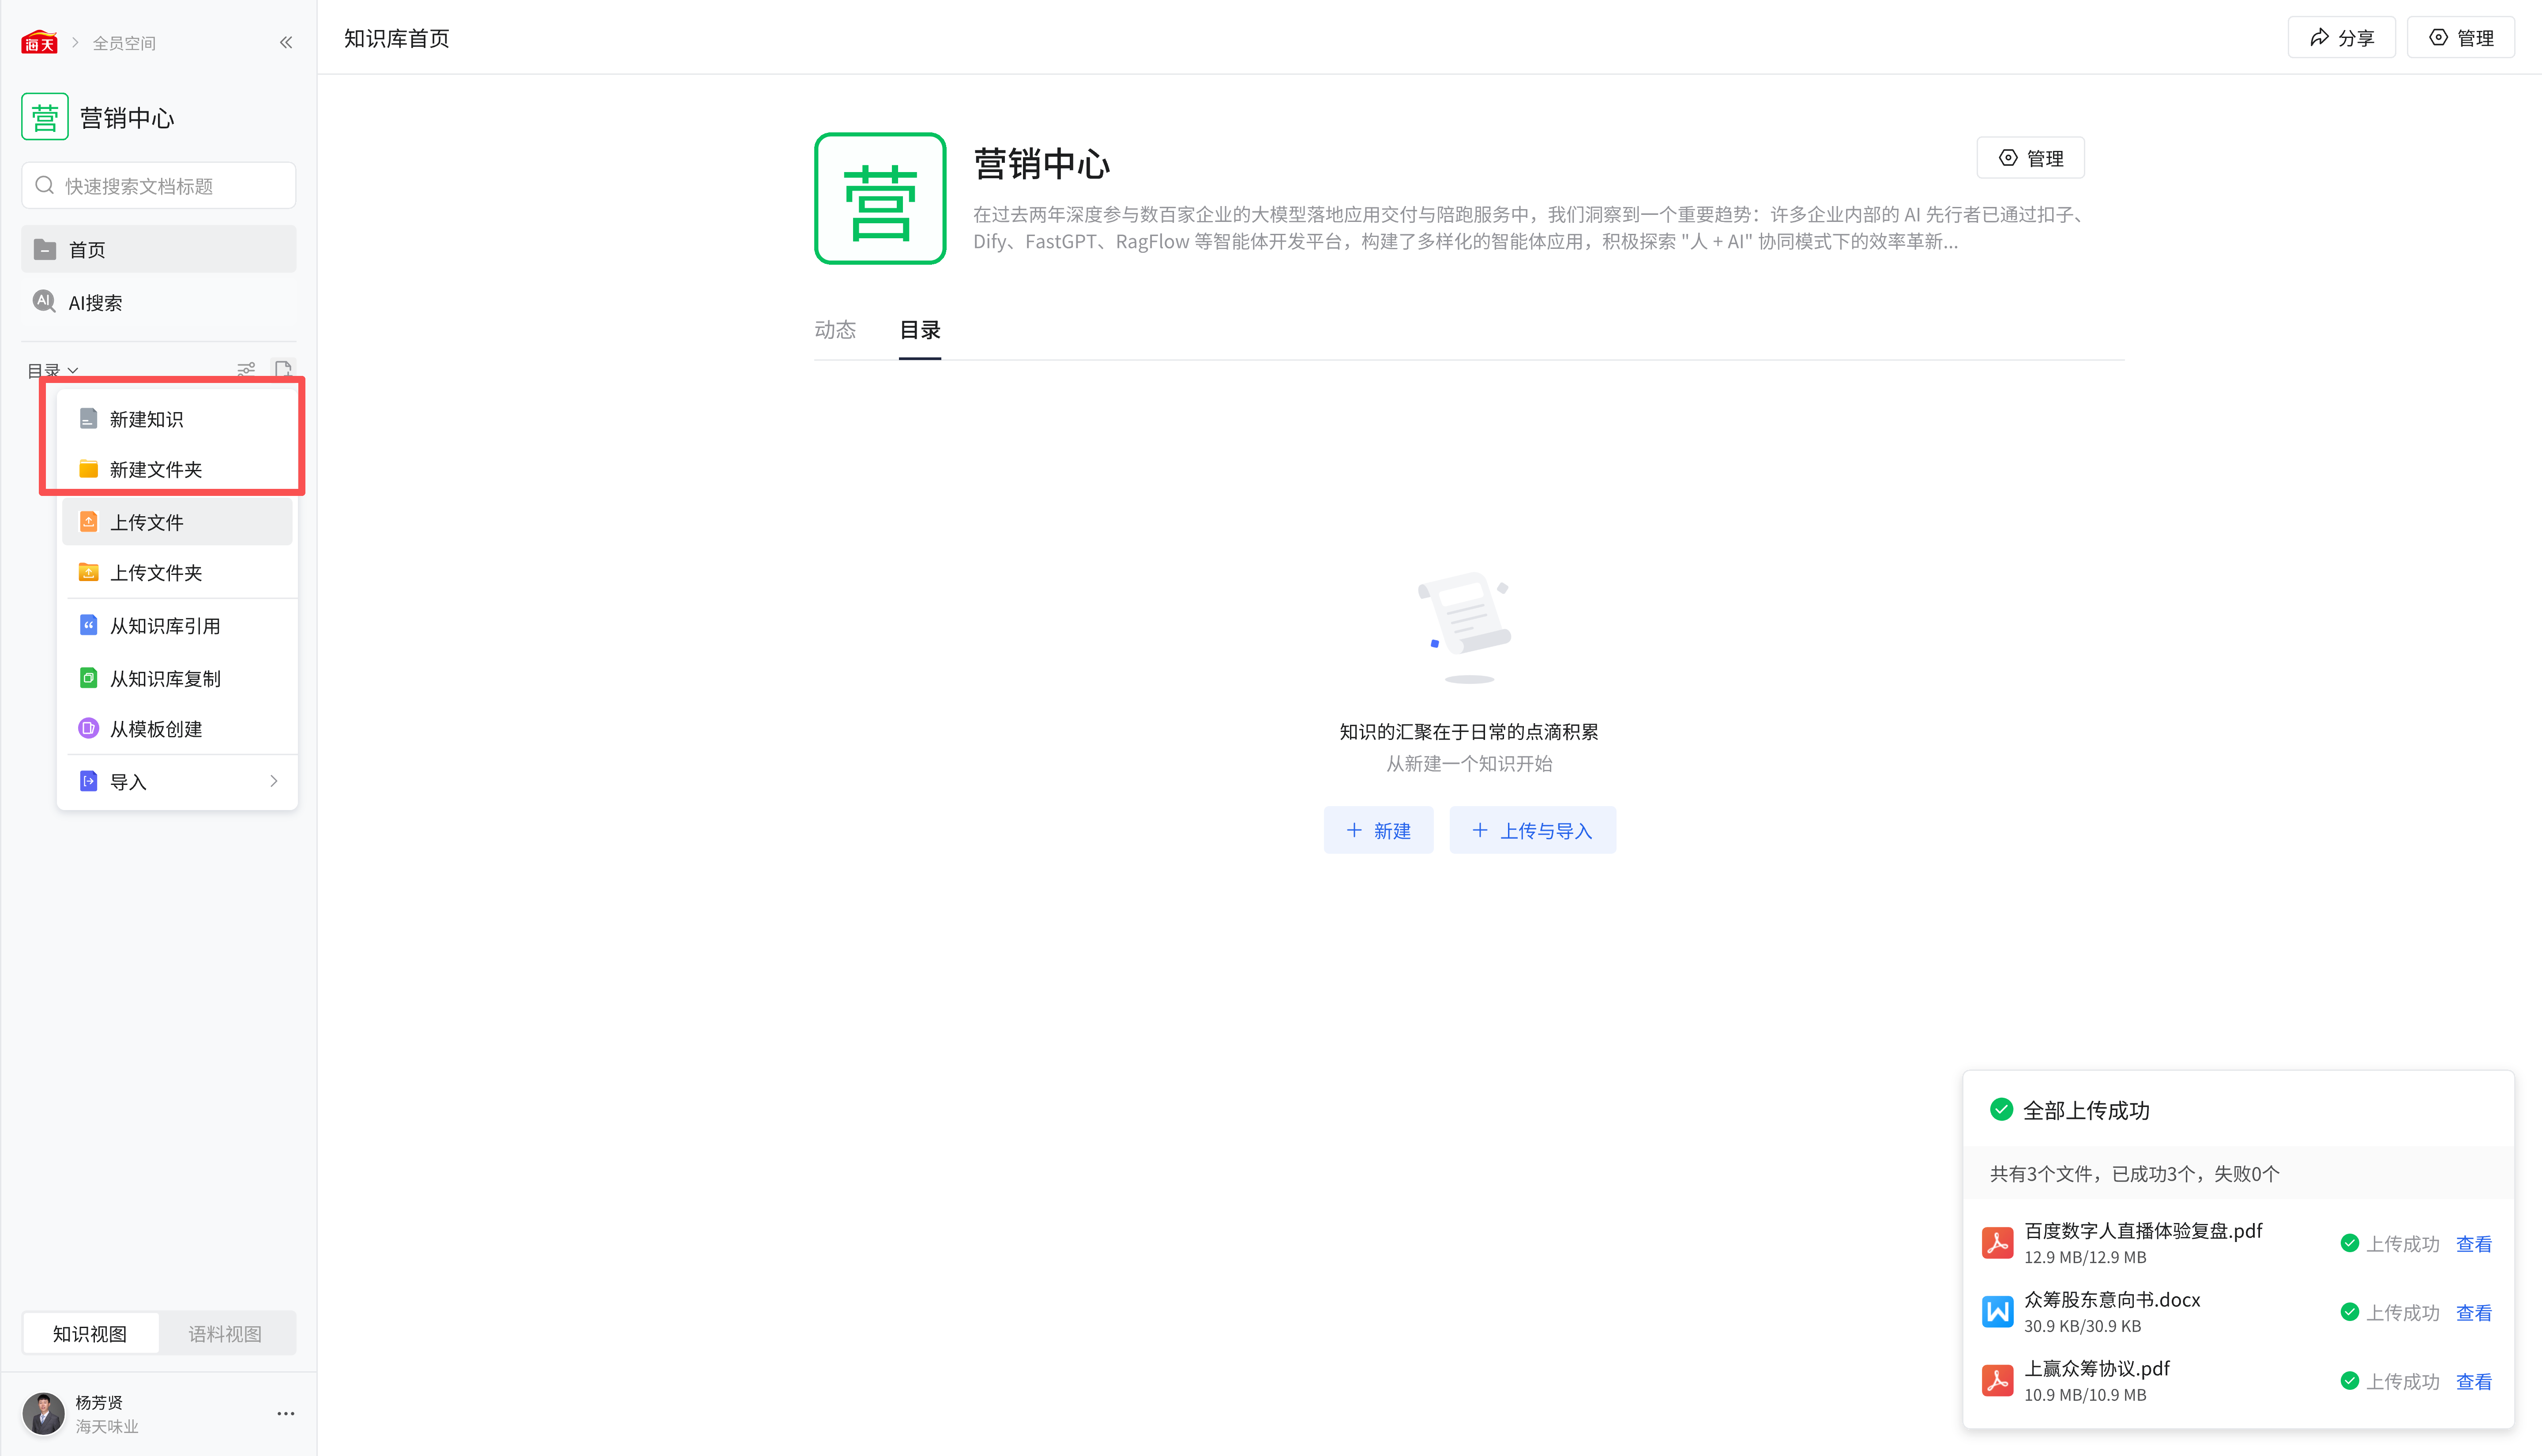Image resolution: width=2542 pixels, height=1456 pixels.
Task: Click 查看 link for 上赢众筹协议.pdf
Action: (2473, 1381)
